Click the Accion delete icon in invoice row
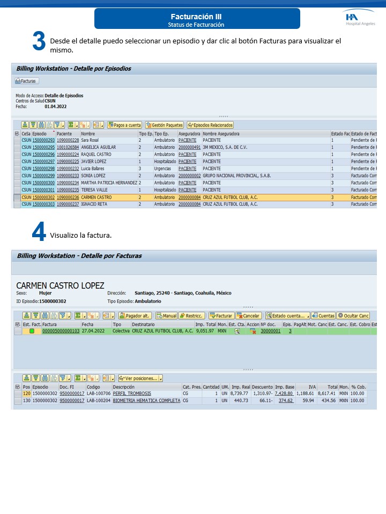The image size is (386, 514). click(x=253, y=332)
